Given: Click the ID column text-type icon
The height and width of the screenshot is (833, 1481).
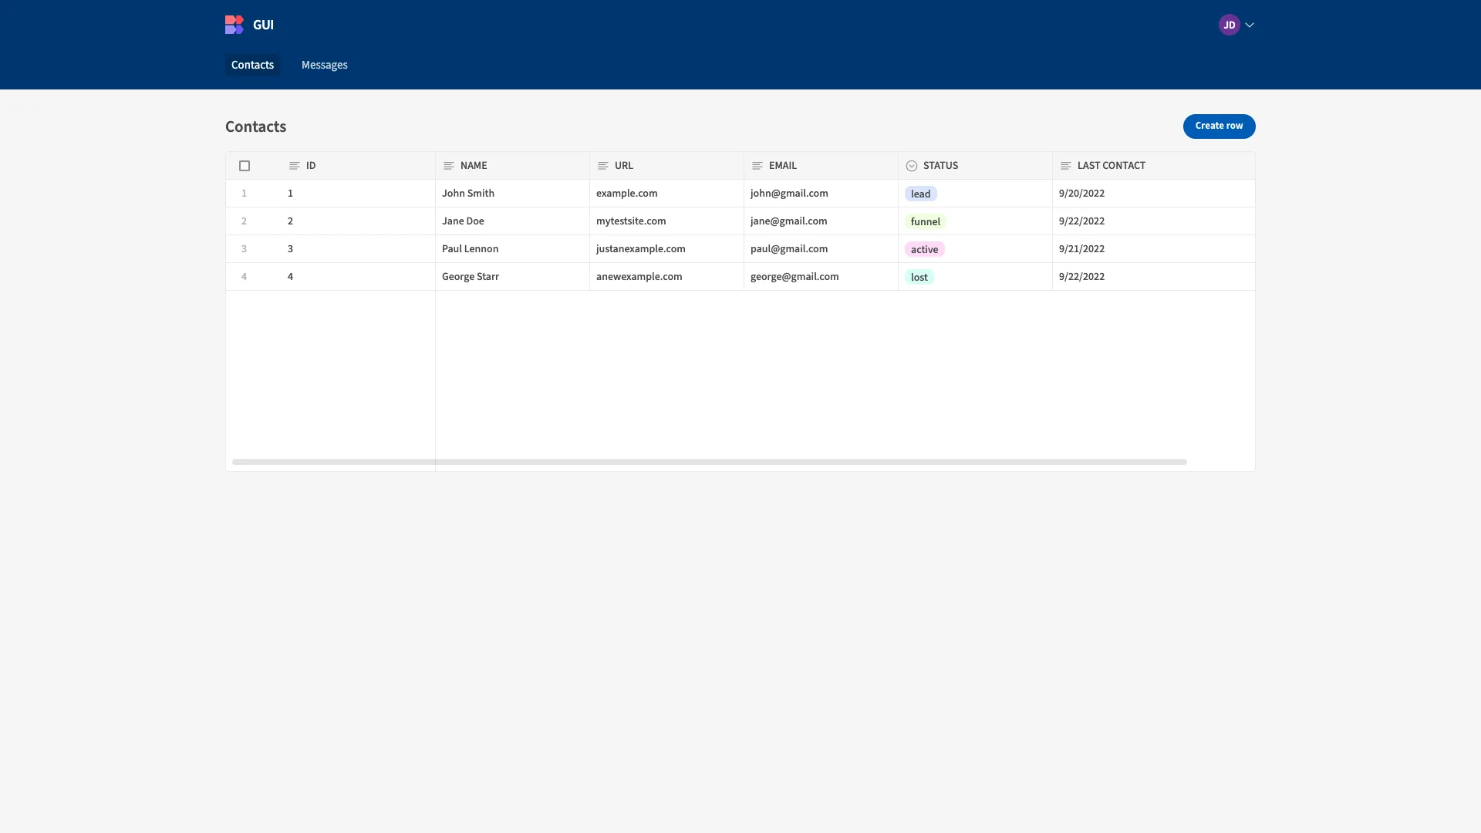Looking at the screenshot, I should click(294, 166).
